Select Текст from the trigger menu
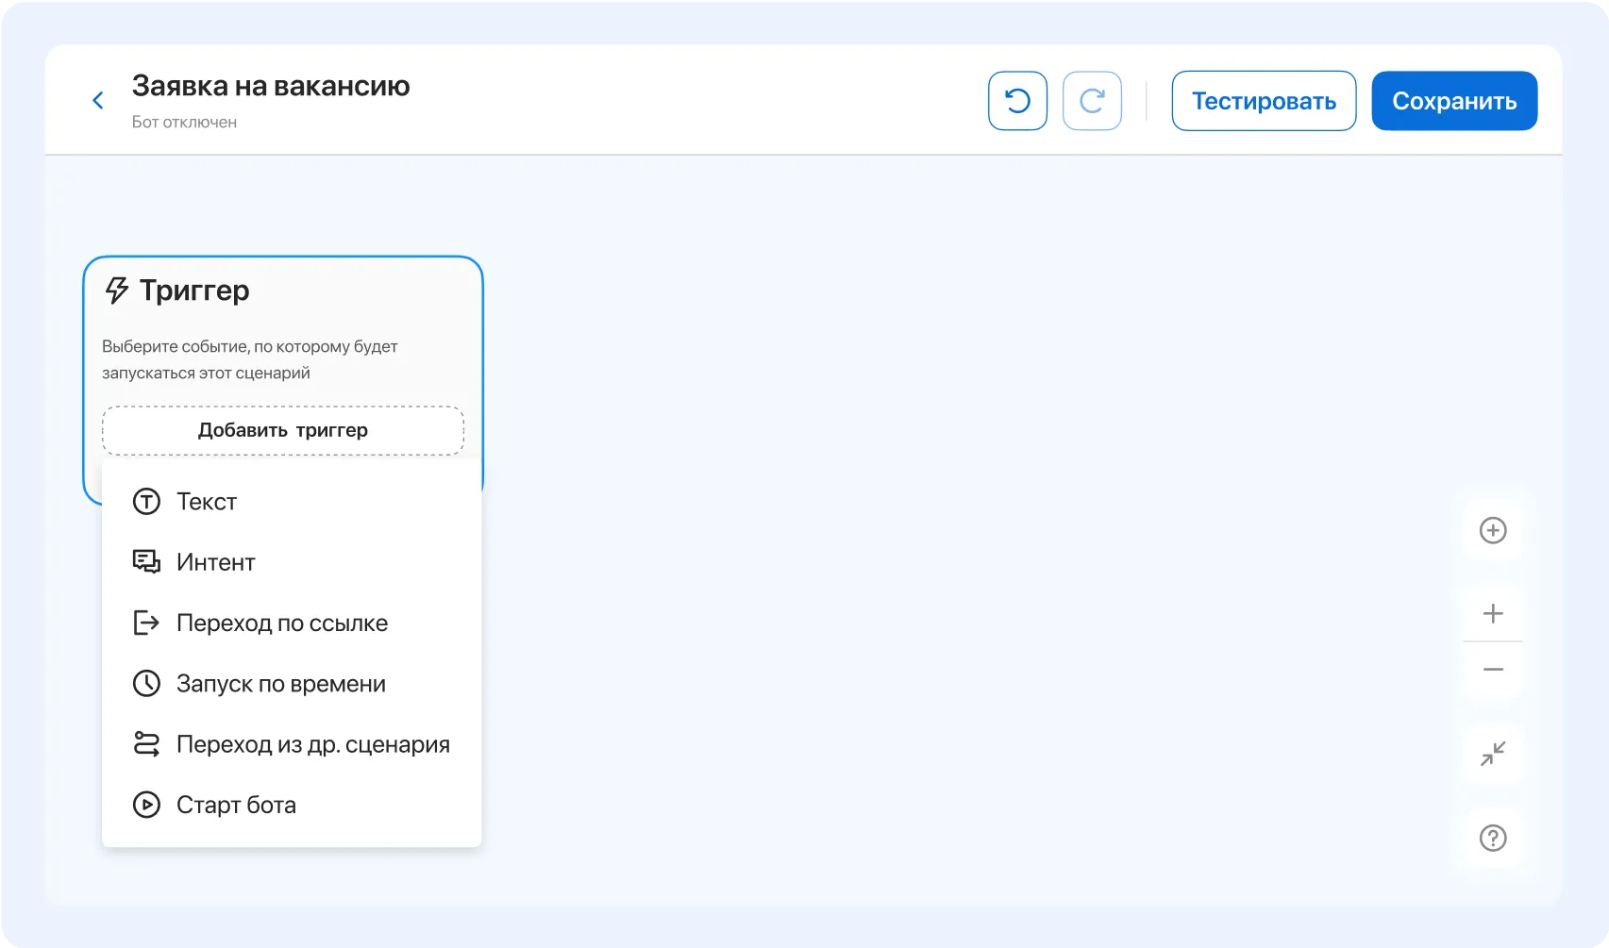The image size is (1609, 948). (x=206, y=501)
